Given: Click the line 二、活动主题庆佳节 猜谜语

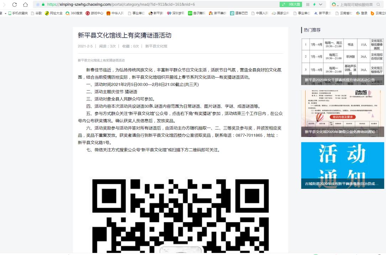Looking at the screenshot, I should tap(112, 92).
